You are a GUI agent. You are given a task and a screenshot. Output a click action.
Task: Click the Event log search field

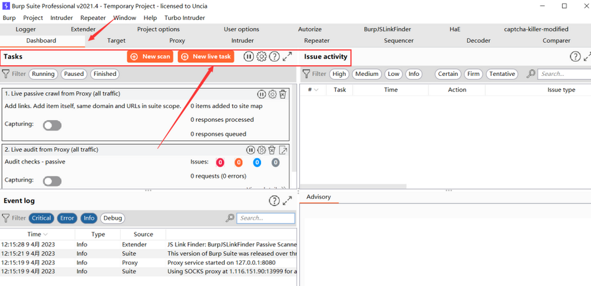[x=266, y=218]
